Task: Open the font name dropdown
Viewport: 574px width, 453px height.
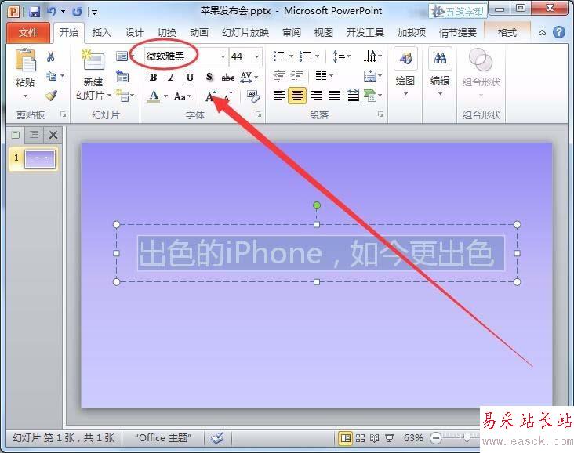Action: (223, 56)
